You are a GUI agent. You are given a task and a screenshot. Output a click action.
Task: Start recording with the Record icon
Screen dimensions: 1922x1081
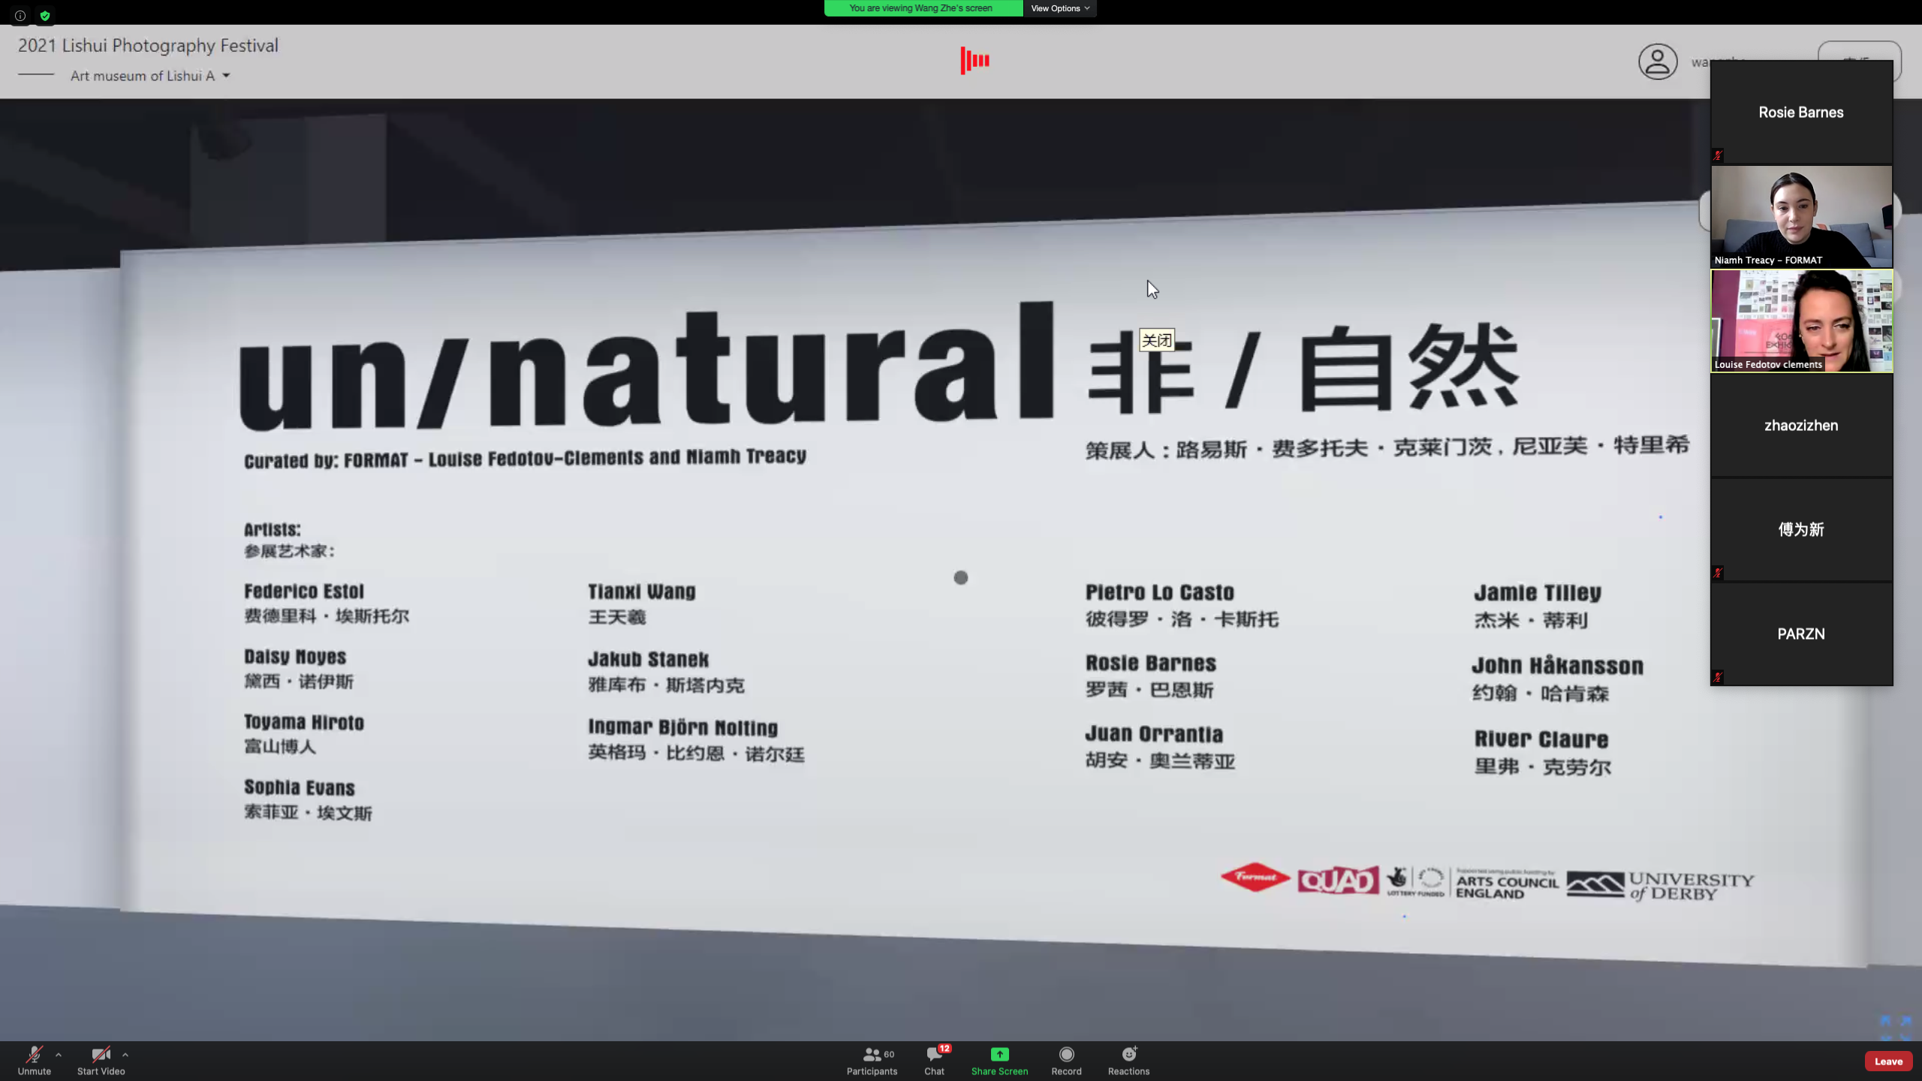(x=1066, y=1055)
